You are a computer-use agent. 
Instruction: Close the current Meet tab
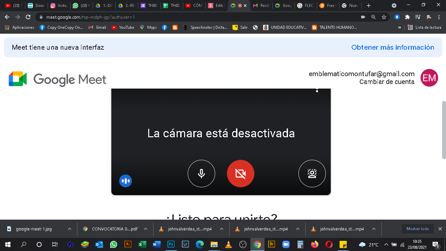click(x=245, y=6)
